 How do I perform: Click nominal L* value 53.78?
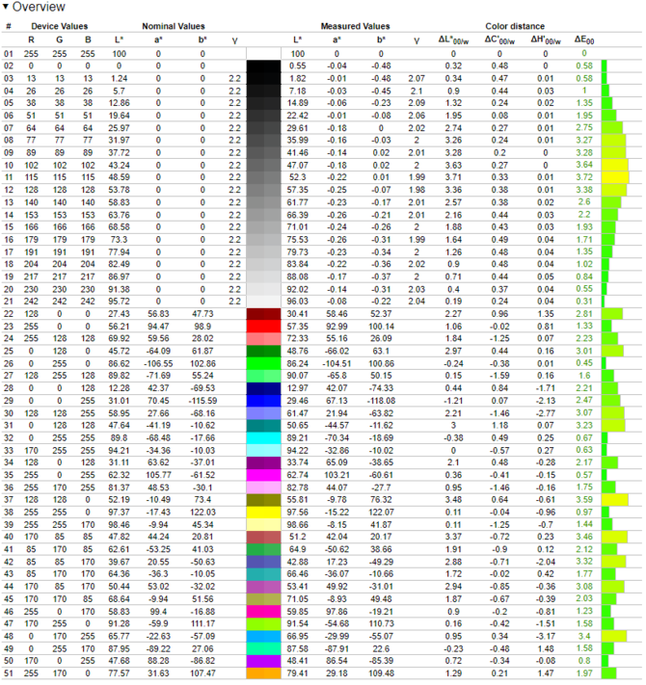point(119,190)
